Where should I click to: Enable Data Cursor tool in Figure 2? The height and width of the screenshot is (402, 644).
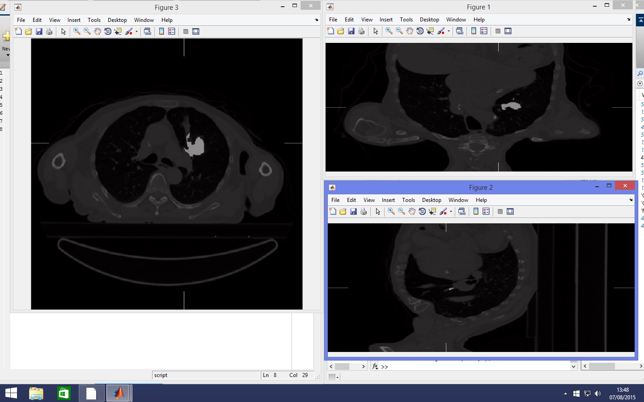point(432,211)
